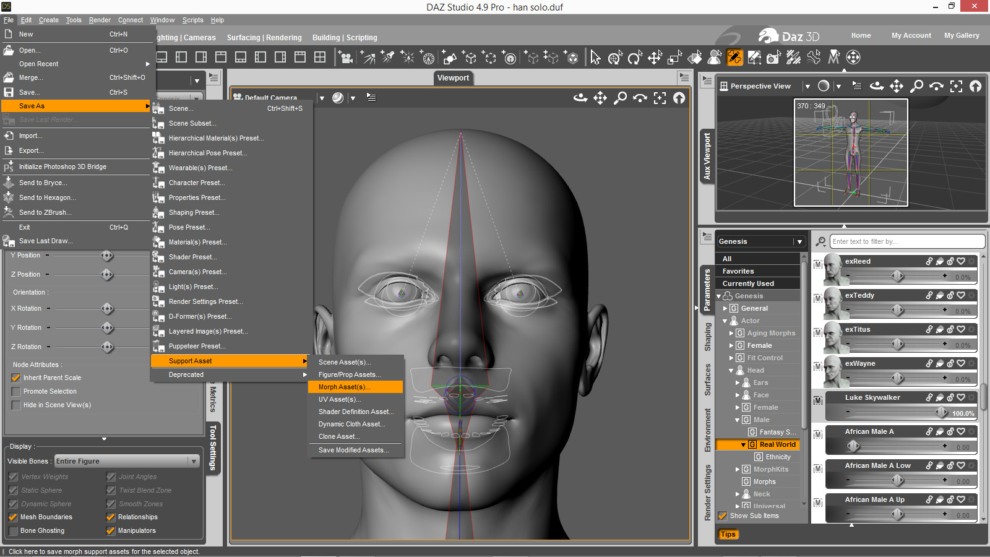This screenshot has height=557, width=990.
Task: Enable the Promote Selection checkbox
Action: click(16, 391)
